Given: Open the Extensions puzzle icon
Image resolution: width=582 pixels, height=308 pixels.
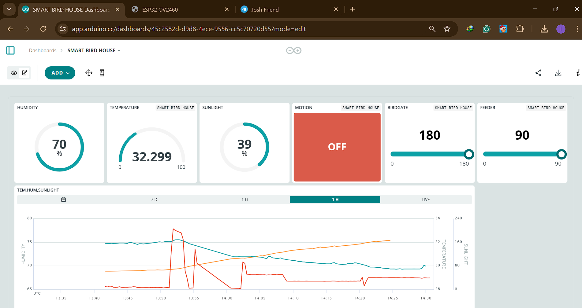Looking at the screenshot, I should pyautogui.click(x=520, y=29).
